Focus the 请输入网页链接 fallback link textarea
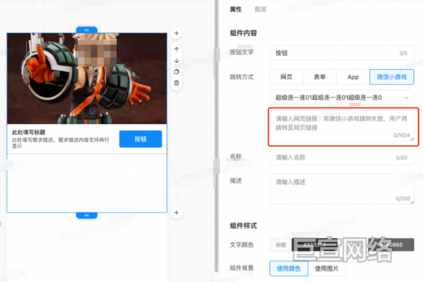Viewport: 423px width, 282px height. pos(342,125)
